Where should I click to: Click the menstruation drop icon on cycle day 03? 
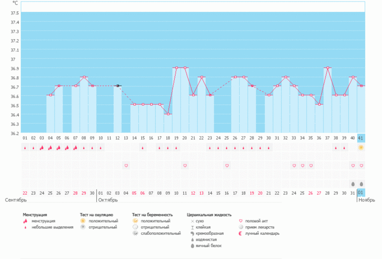pos(42,148)
